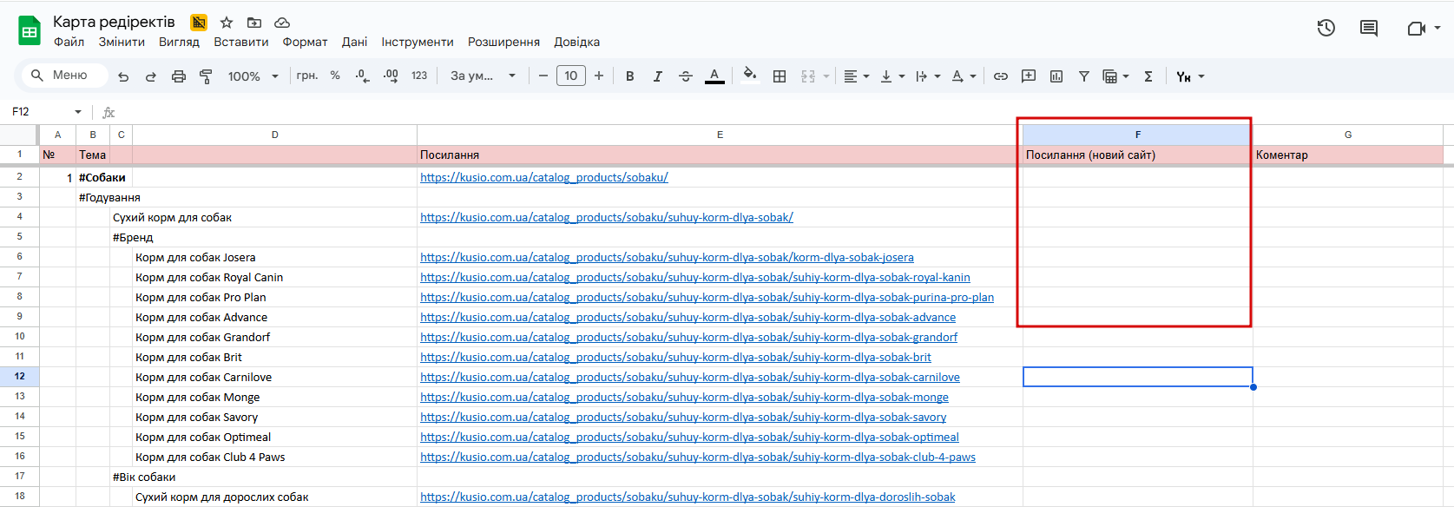Open Google Sheets home icon

coord(30,31)
